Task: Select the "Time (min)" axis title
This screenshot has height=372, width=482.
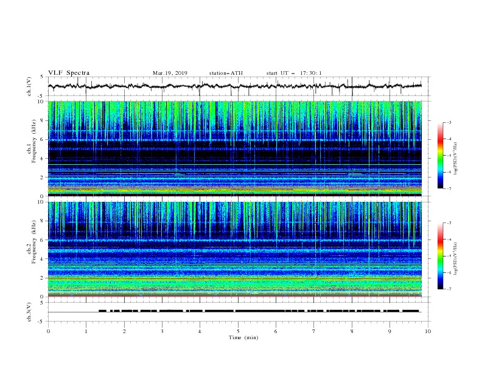Action: [x=243, y=337]
